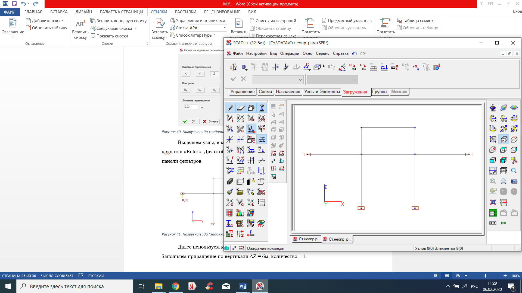This screenshot has width=522, height=293.
Task: Click the camera snapshot icon
Action: pyautogui.click(x=514, y=181)
